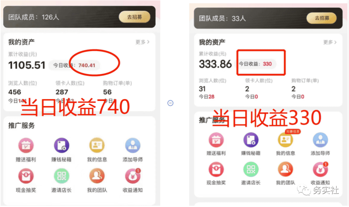Open 添加导师 icon in right panel
Viewport: 349px width, 207px height.
pyautogui.click(x=320, y=140)
